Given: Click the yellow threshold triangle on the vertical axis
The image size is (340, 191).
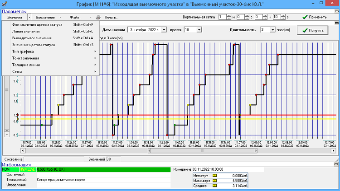Looking at the screenshot, I should pos(18,119).
